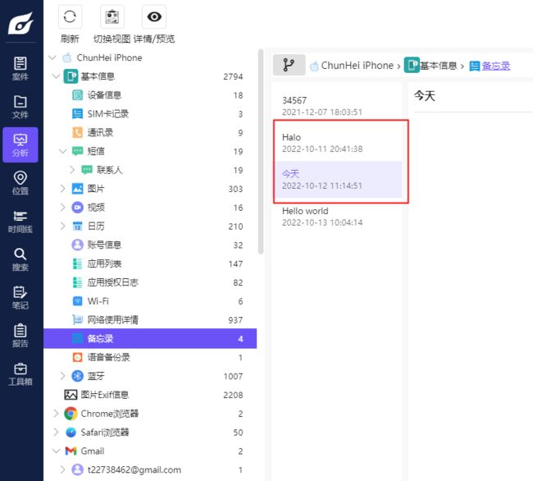The height and width of the screenshot is (481, 533).
Task: Open the Timeline (时间线) sidebar section
Action: pyautogui.click(x=20, y=221)
